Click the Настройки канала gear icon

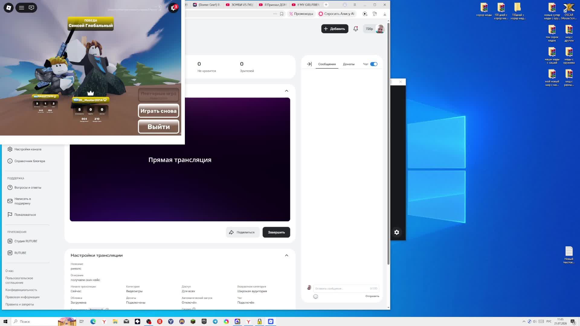[10, 149]
